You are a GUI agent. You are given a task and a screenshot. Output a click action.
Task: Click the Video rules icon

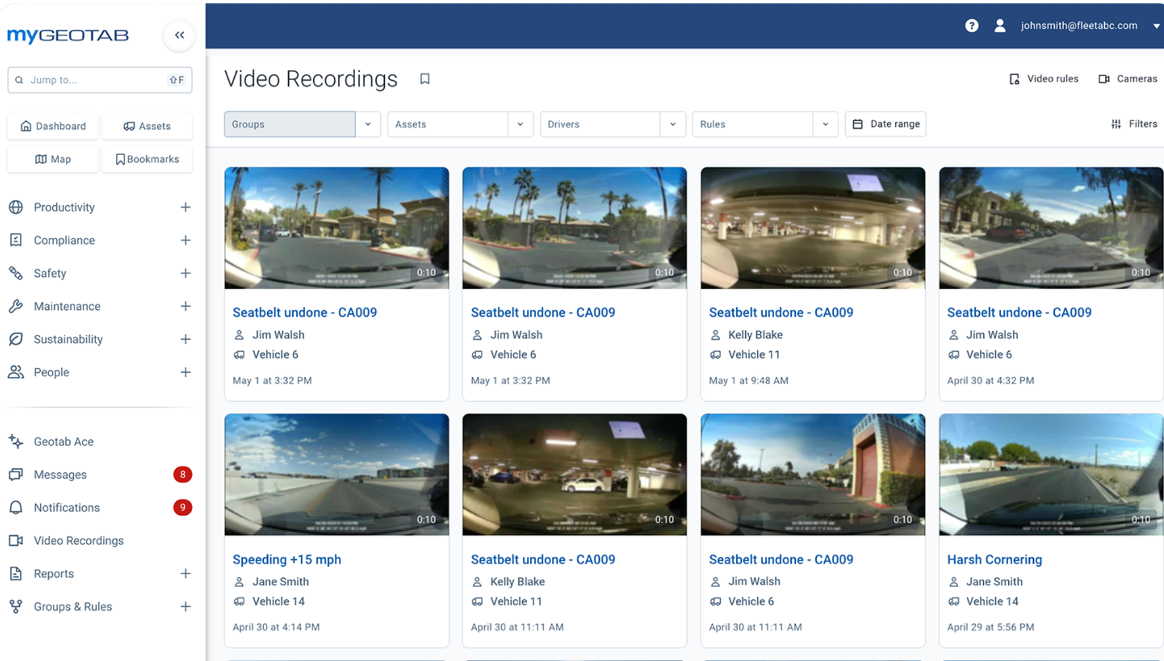(x=1015, y=79)
